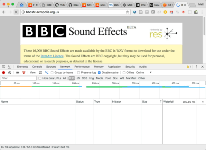Open the DevTools customize three-dot menu

pos(196,67)
